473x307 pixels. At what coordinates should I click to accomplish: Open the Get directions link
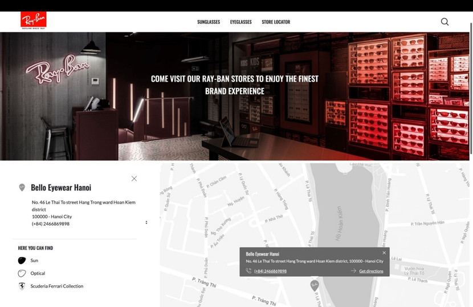click(x=371, y=271)
